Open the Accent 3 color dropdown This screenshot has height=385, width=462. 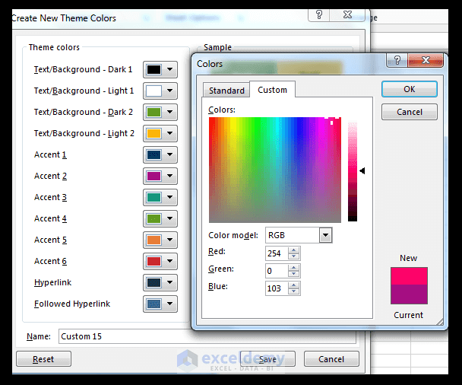pyautogui.click(x=160, y=197)
